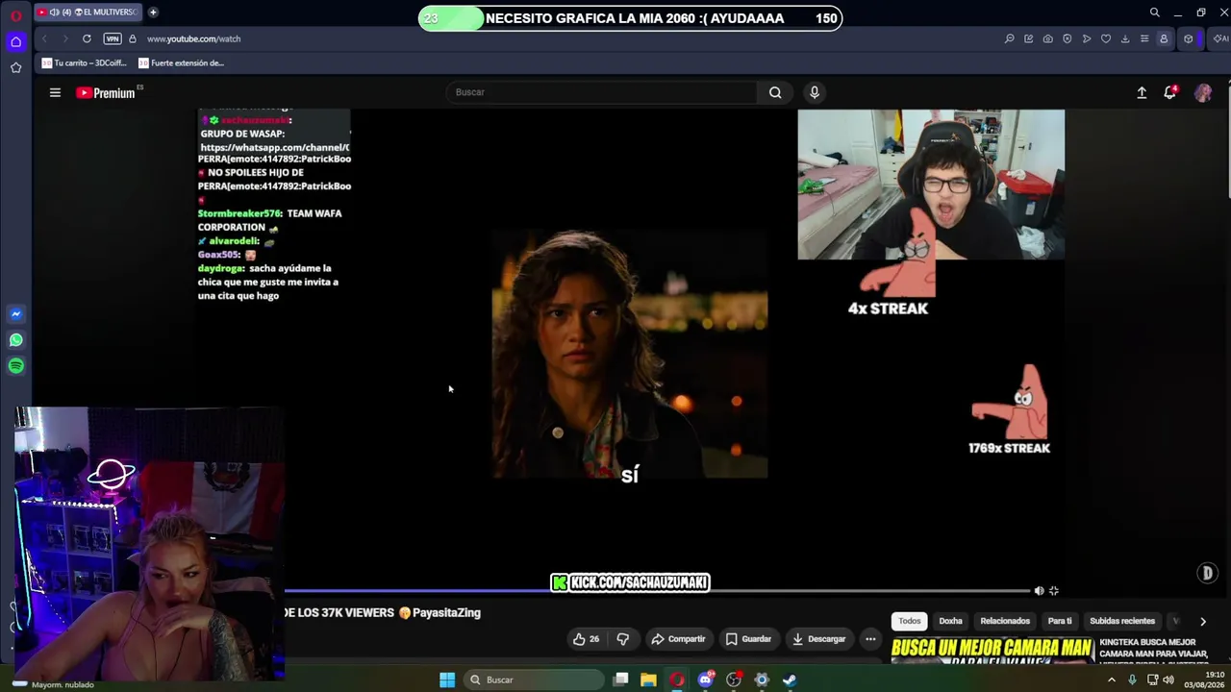Open the video more actions menu
The height and width of the screenshot is (692, 1231).
click(870, 639)
